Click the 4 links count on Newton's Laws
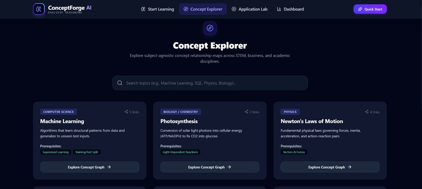The width and height of the screenshot is (422, 189). pyautogui.click(x=375, y=112)
